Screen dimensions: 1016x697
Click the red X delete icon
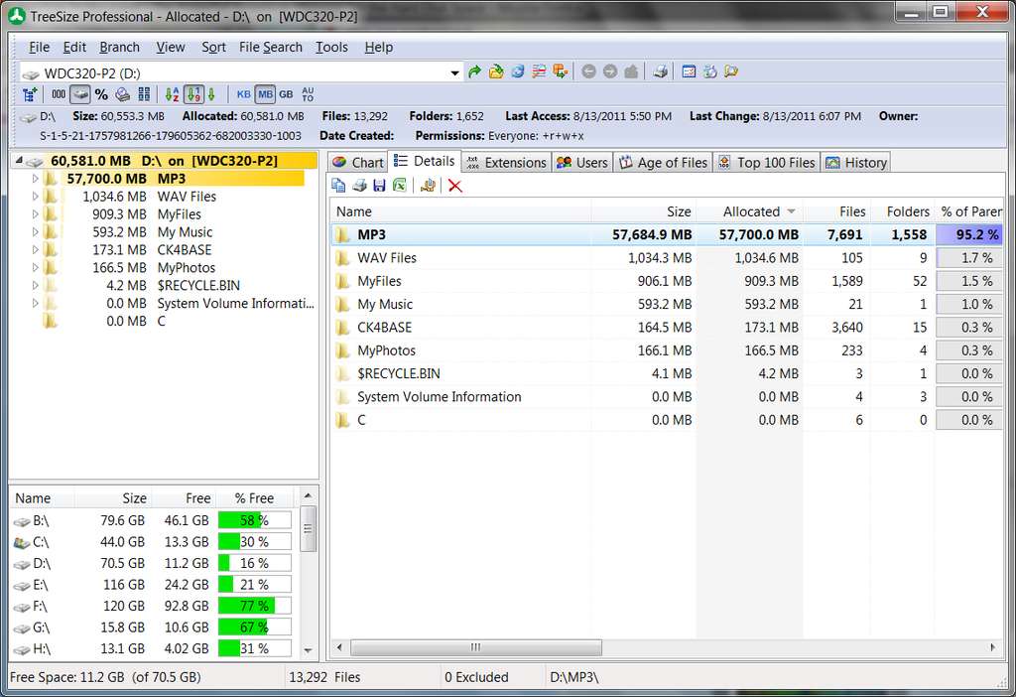tap(454, 186)
